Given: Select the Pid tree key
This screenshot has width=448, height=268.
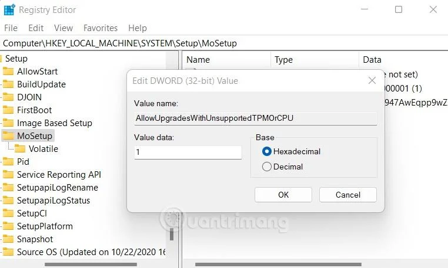Looking at the screenshot, I should [23, 162].
